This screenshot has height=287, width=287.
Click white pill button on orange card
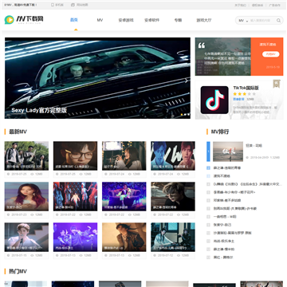[271, 54]
